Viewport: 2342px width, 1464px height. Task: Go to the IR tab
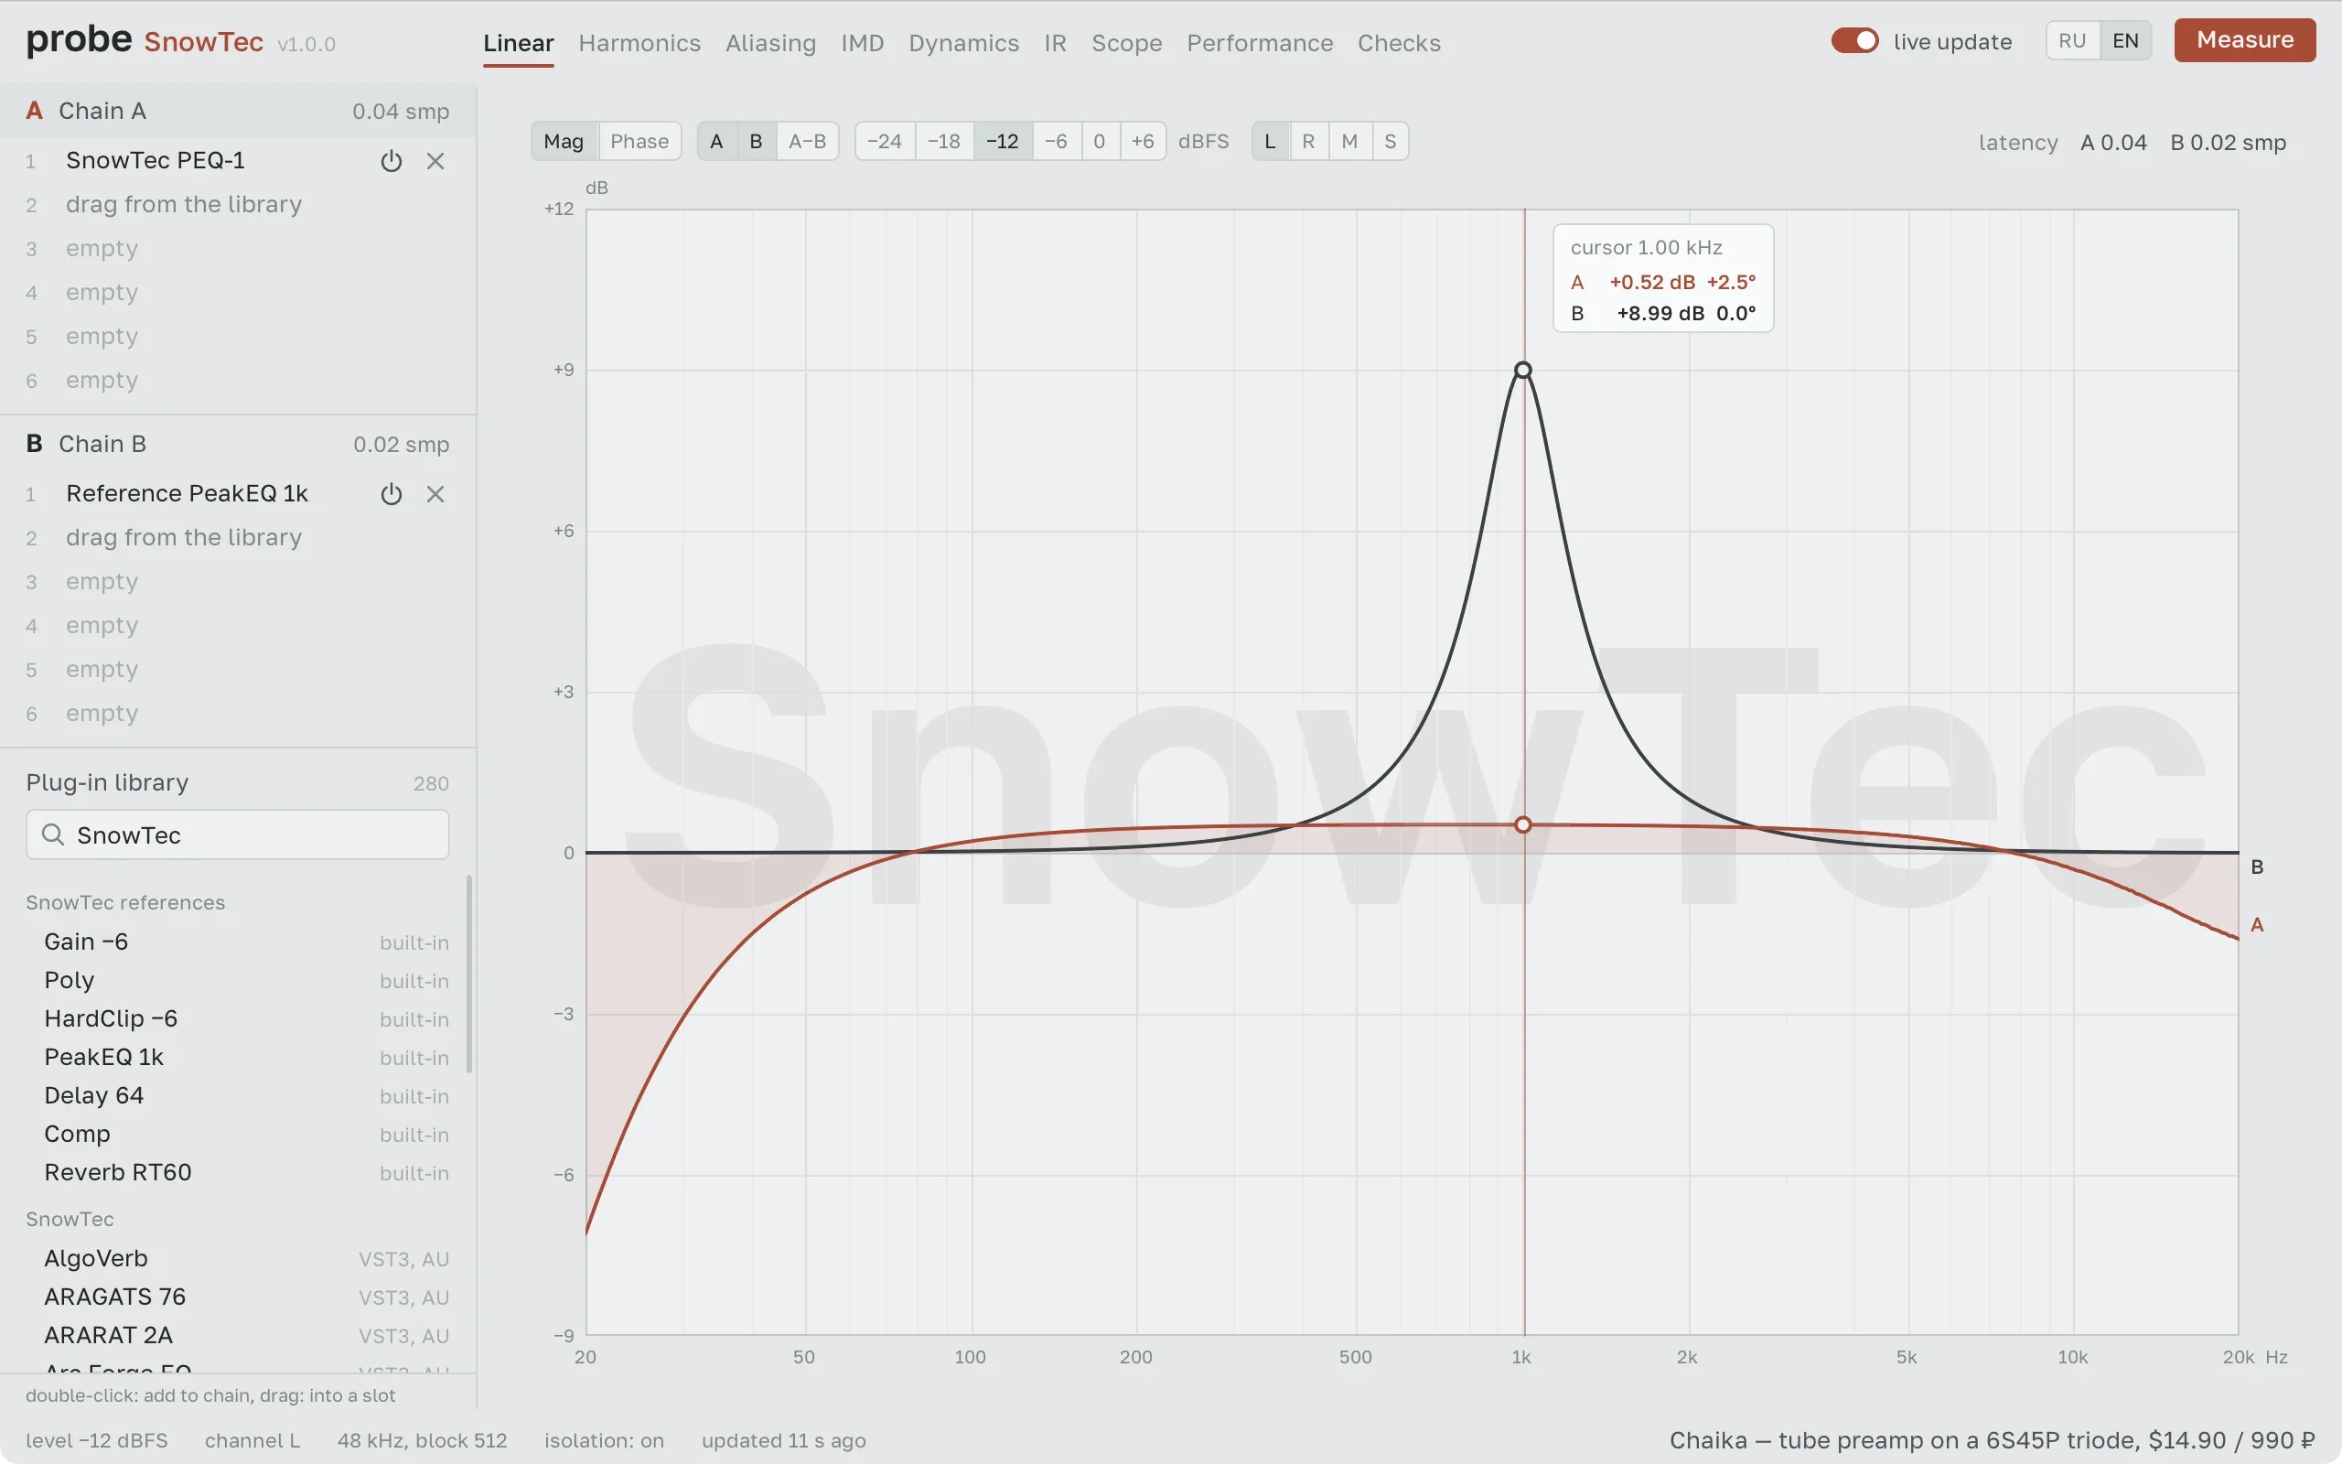[1055, 43]
